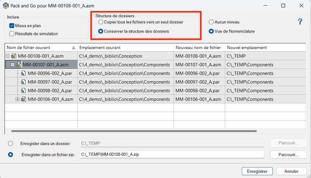Expand the MM-00106-001_A.asm tree node
Viewport: 311px width, 178px height.
[x=18, y=99]
